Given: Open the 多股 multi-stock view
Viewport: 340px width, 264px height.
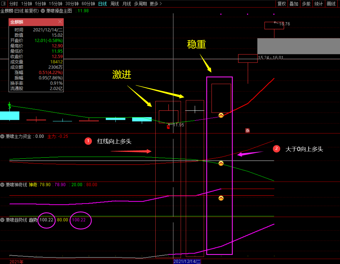Looking at the screenshot, I should pos(306,4).
